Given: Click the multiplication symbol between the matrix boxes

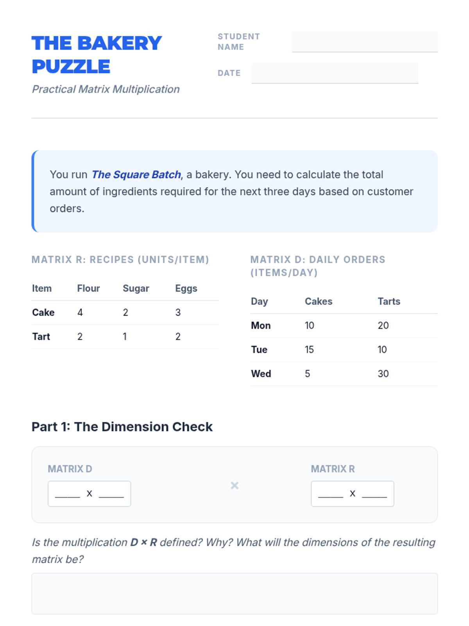Looking at the screenshot, I should pyautogui.click(x=234, y=486).
